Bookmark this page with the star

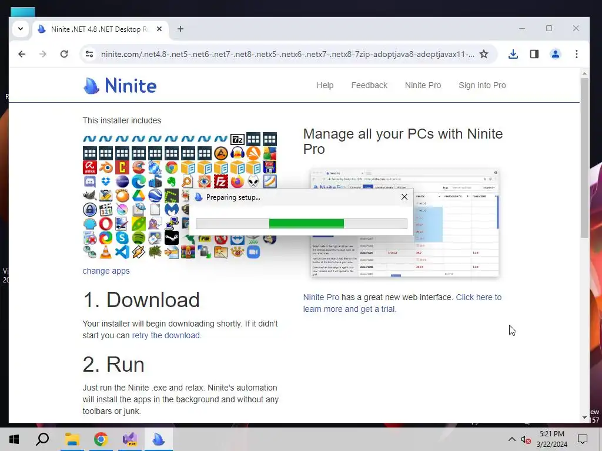click(x=484, y=54)
